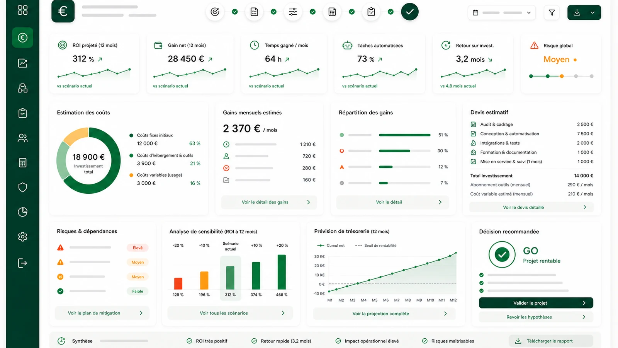Viewport: 618px width, 348px height.
Task: Click the 51 % progress bar
Action: 405,135
